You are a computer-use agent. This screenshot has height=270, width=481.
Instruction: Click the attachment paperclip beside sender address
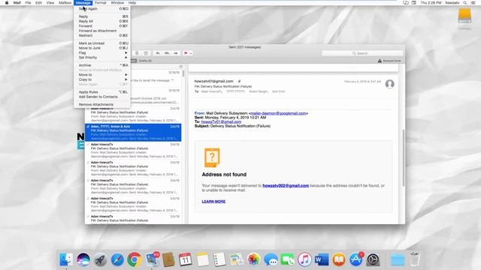pos(239,81)
